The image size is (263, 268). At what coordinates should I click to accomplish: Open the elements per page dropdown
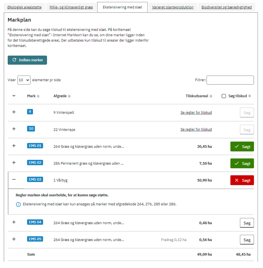[x=24, y=80]
